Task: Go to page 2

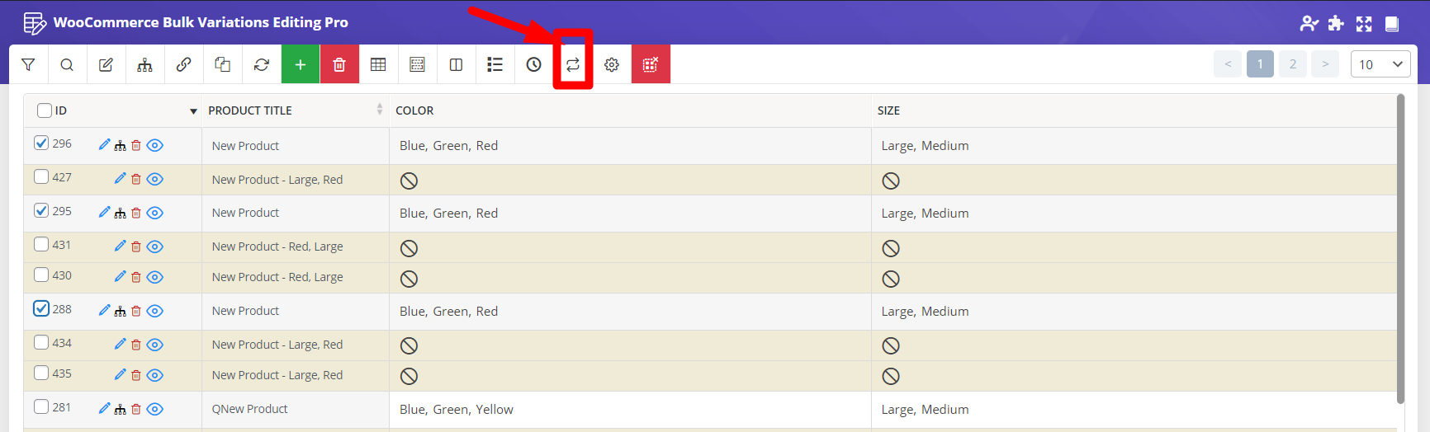Action: (1293, 64)
